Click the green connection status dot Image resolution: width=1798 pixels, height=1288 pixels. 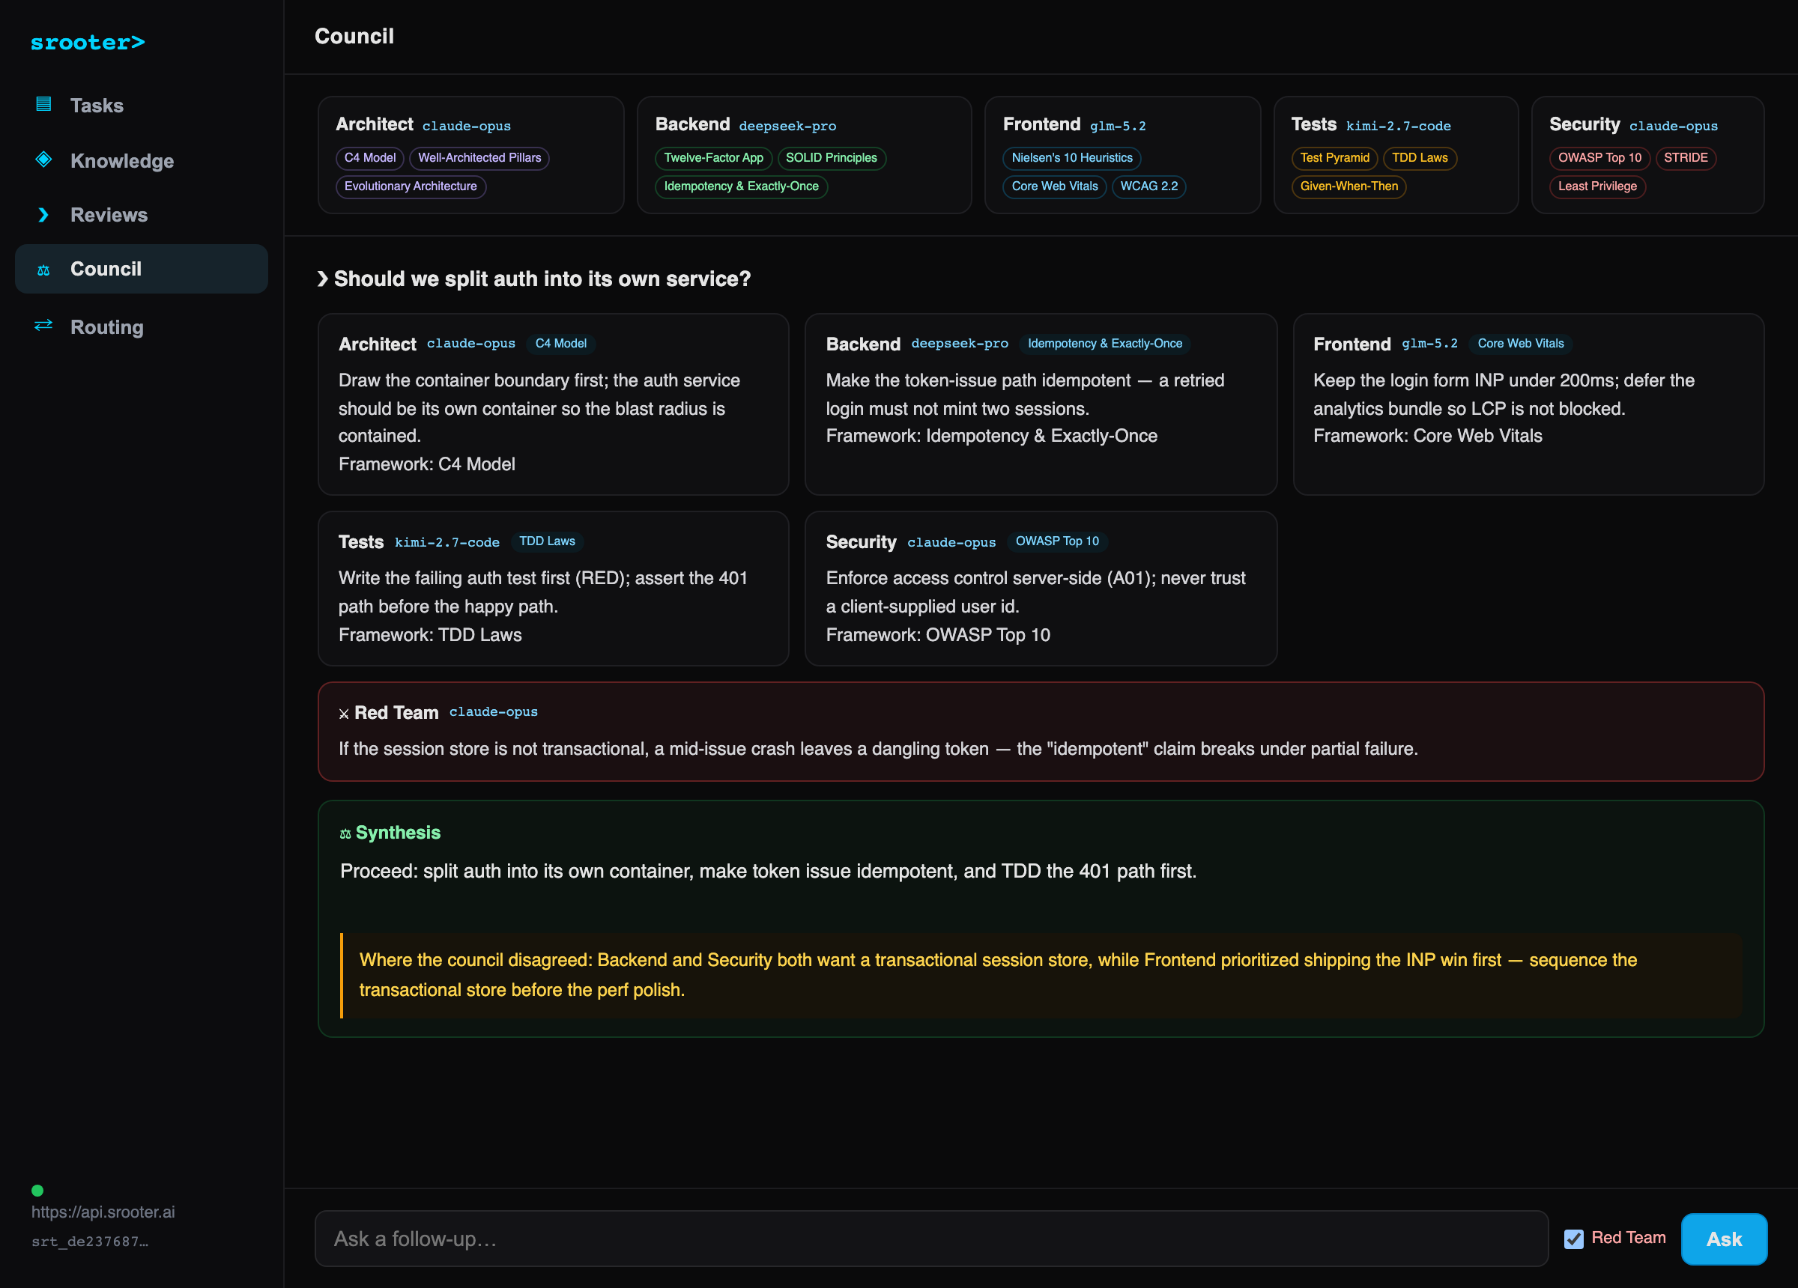(37, 1190)
